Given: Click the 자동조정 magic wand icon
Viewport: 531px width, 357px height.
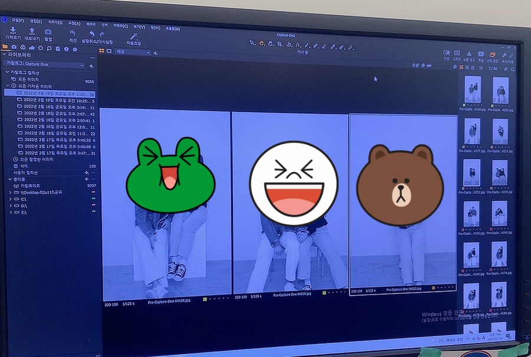Looking at the screenshot, I should coord(133,36).
